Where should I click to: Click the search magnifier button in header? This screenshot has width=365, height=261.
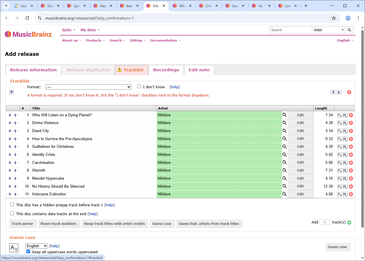(349, 30)
